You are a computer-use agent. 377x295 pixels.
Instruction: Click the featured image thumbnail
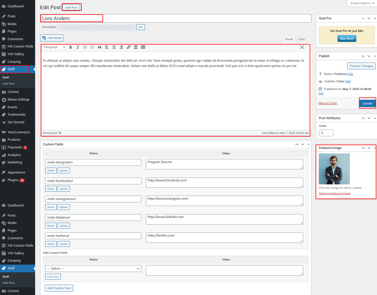[334, 169]
